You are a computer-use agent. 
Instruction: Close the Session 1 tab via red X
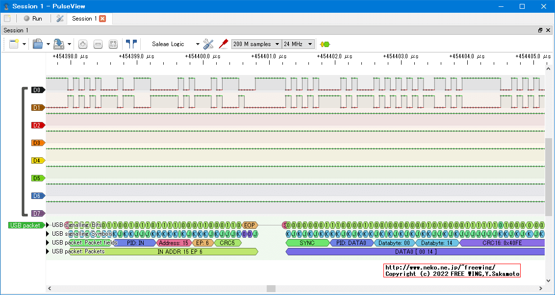tap(102, 19)
